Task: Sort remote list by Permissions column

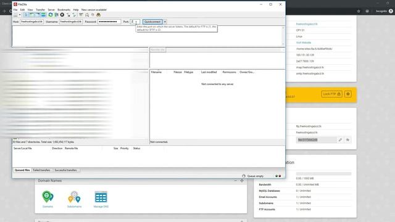Action: 229,72
